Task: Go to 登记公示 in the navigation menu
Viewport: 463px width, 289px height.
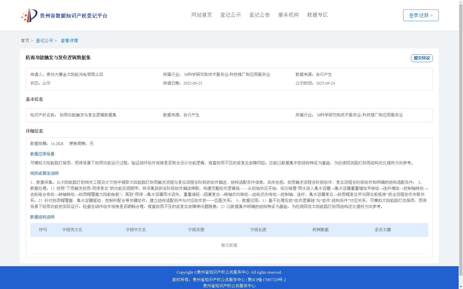Action: point(231,15)
